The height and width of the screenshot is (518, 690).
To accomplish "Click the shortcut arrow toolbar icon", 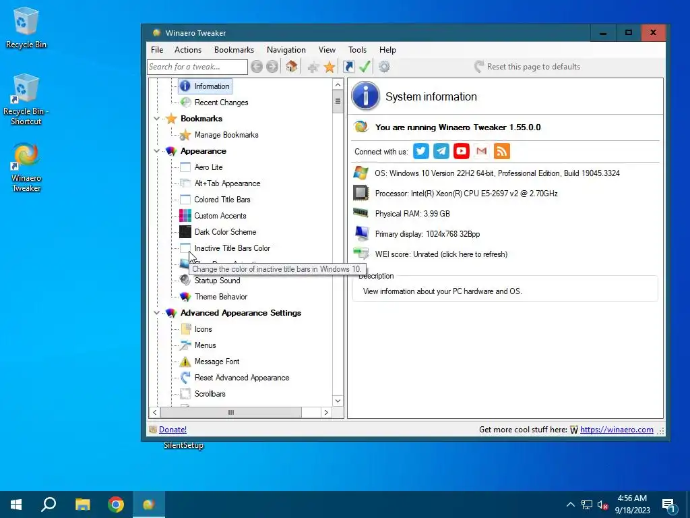I will [x=349, y=67].
